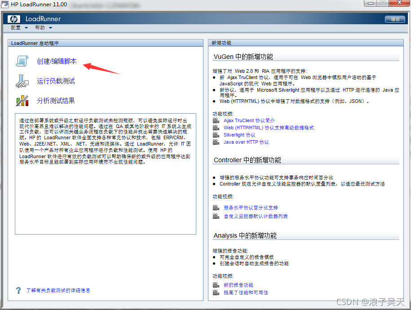Click video icon beside Web (HTTP/HTML) 协议支持高级数据格式
Image resolution: width=411 pixels, height=310 pixels.
[x=216, y=128]
